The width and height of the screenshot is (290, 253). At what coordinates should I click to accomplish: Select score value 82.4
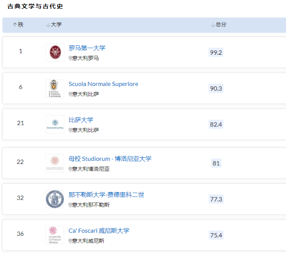click(x=216, y=124)
